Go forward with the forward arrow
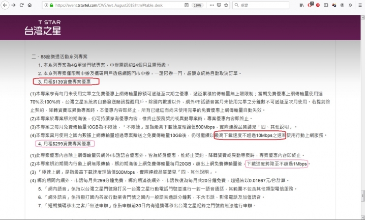 (14, 5)
